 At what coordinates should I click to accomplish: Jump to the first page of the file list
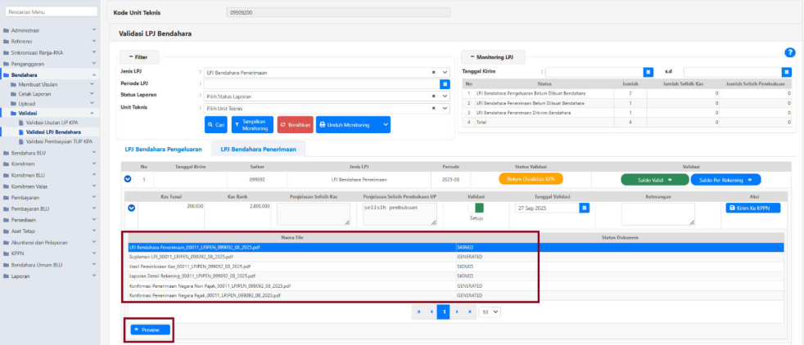click(418, 311)
